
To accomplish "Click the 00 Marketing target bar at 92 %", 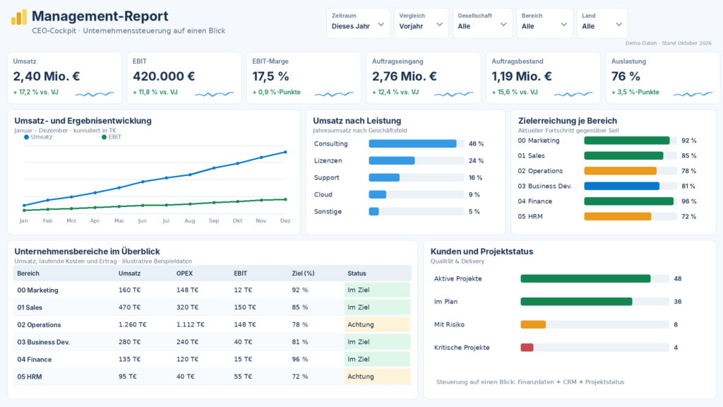I will point(627,141).
